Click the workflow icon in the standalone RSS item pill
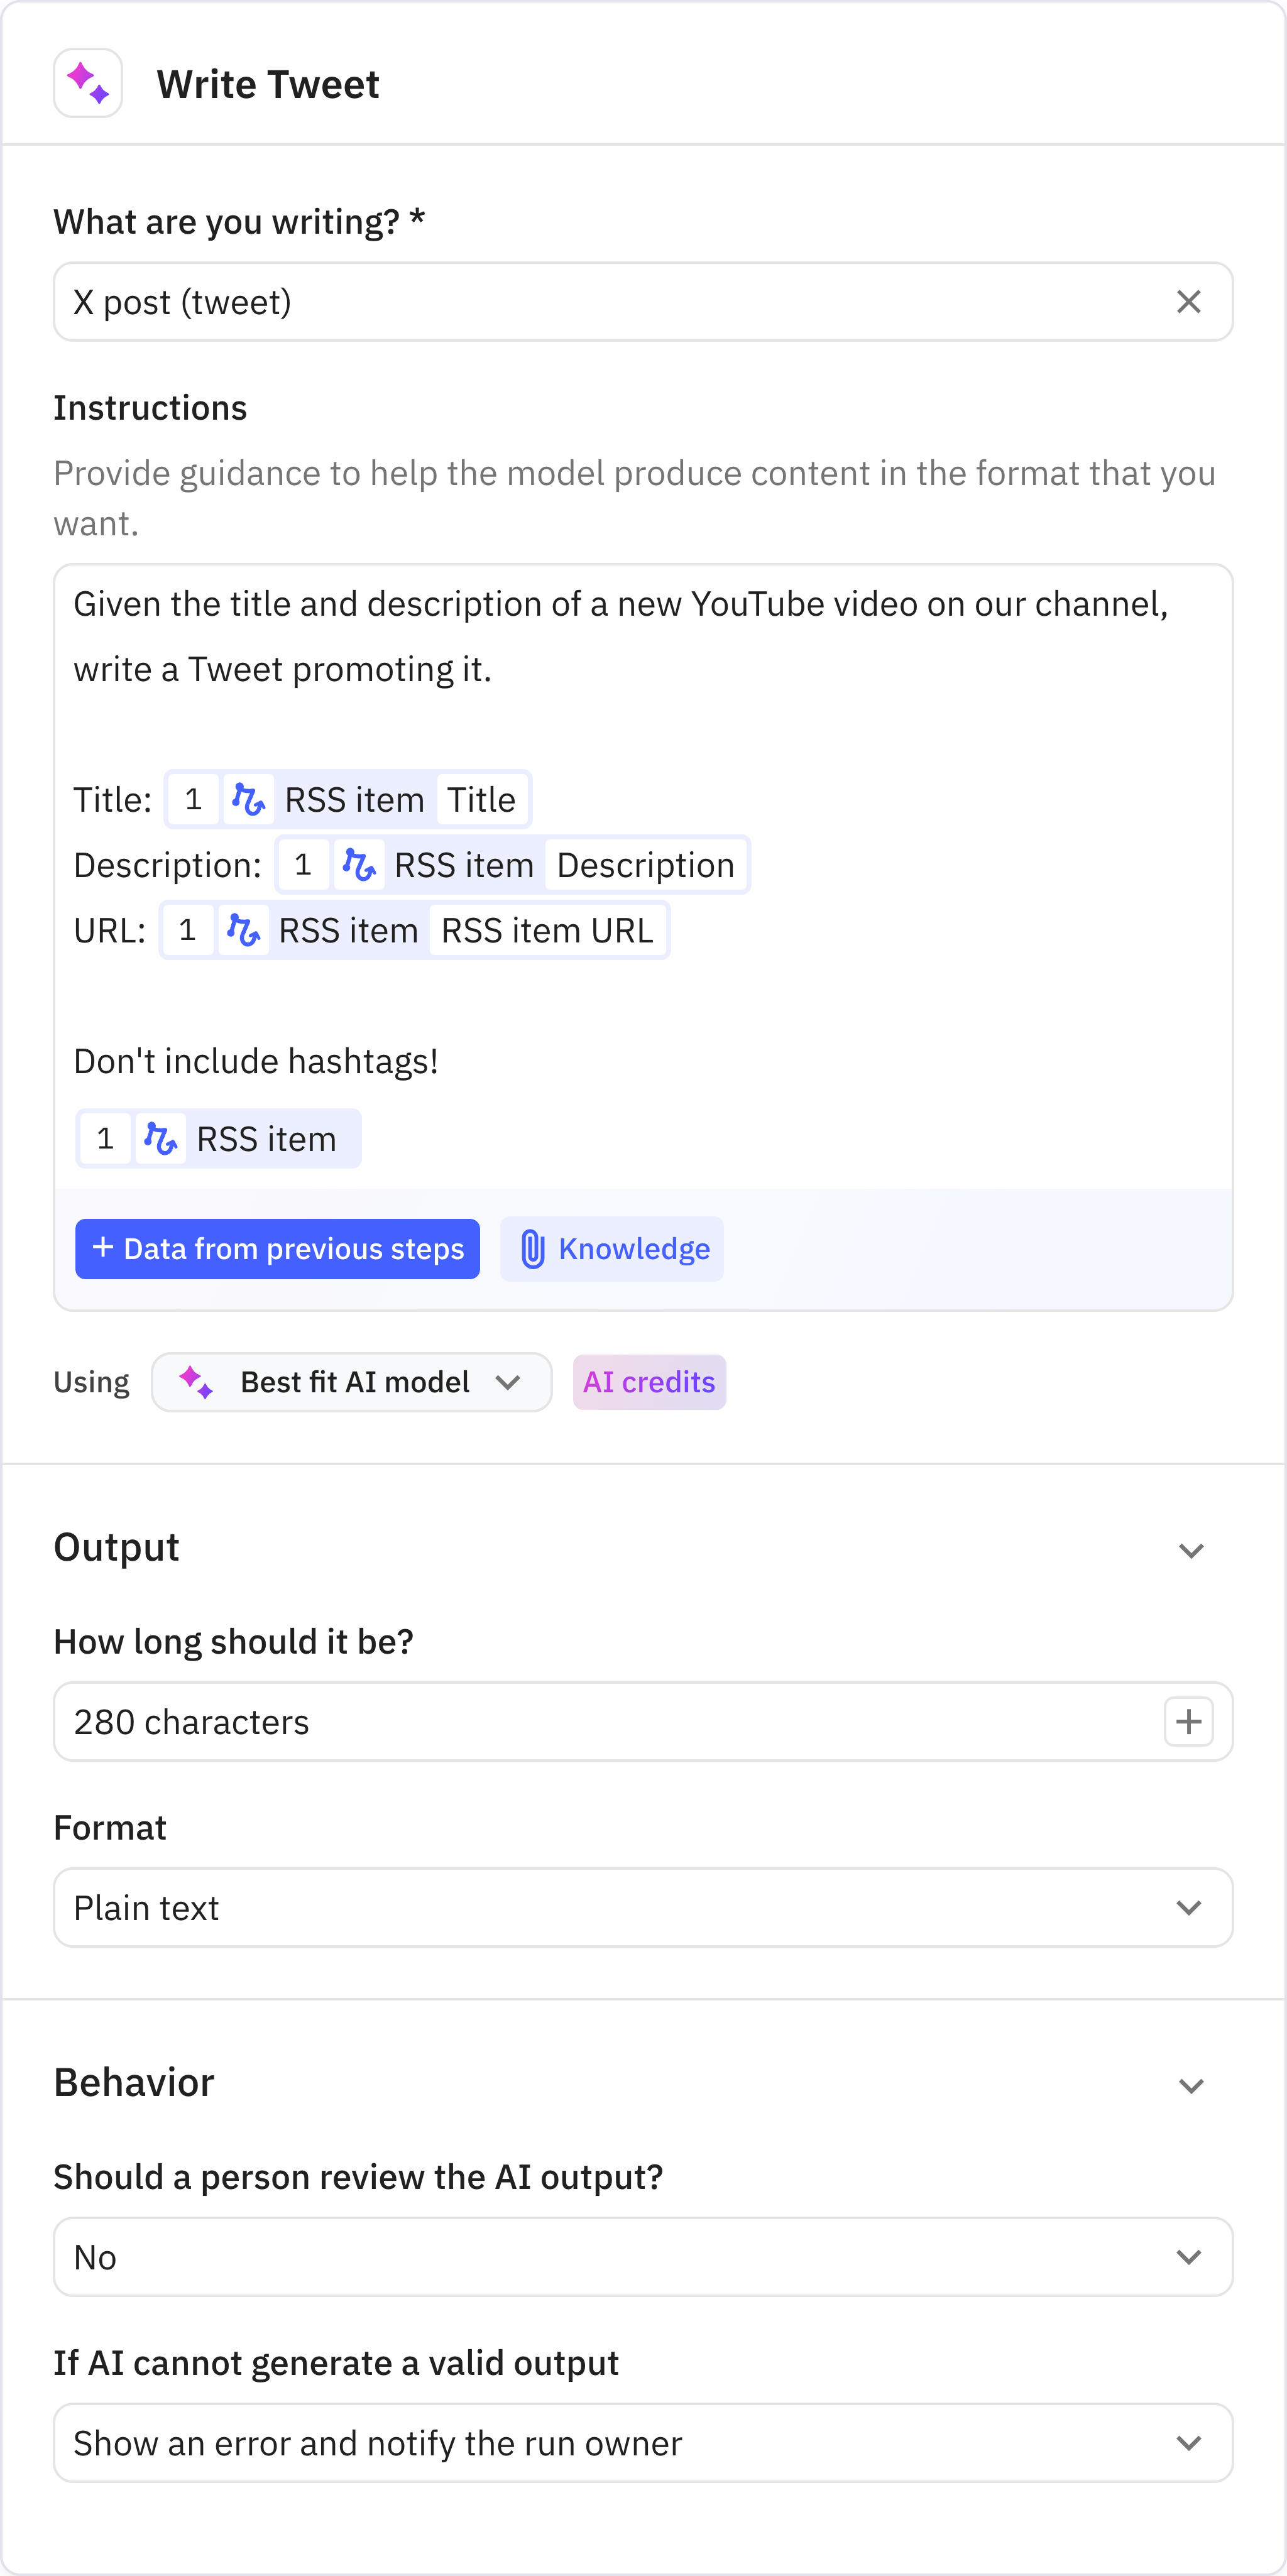Screen dimensions: 1287x2576 [x=160, y=1138]
